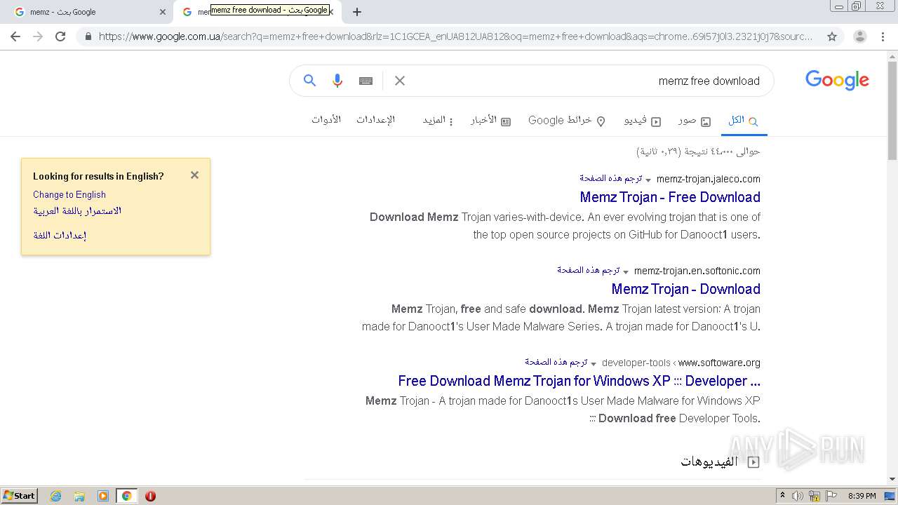Click the action center flag icon
This screenshot has width=898, height=505.
831,496
